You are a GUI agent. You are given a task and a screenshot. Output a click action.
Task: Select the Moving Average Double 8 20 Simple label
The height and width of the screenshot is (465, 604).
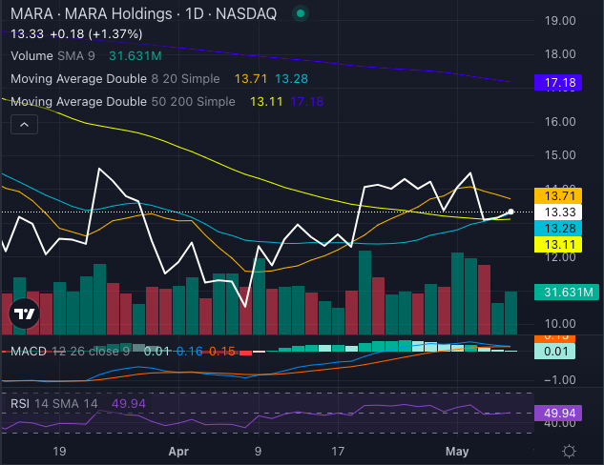[x=115, y=78]
